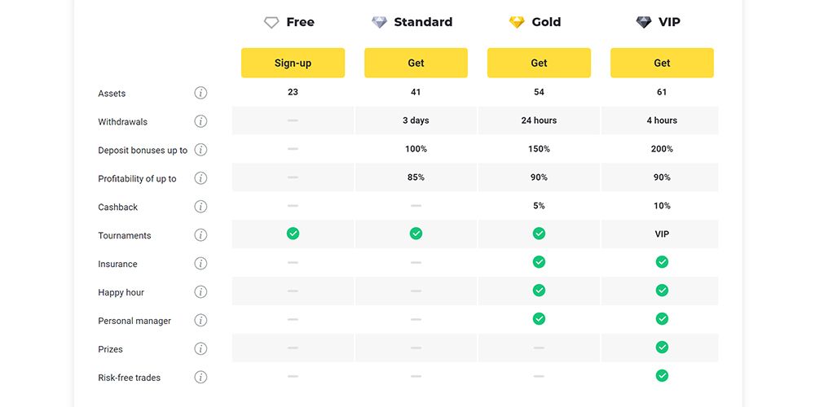This screenshot has height=407, width=815.
Task: Click the Insurance info icon
Action: point(200,264)
